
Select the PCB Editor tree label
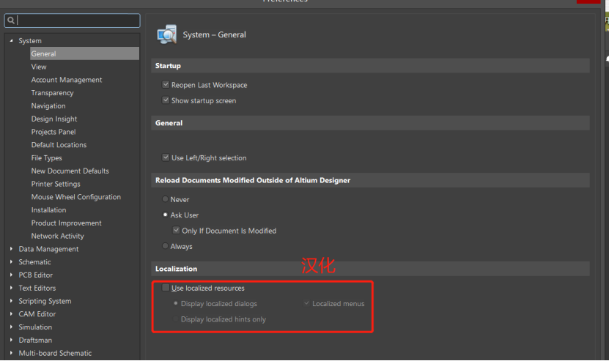(35, 275)
